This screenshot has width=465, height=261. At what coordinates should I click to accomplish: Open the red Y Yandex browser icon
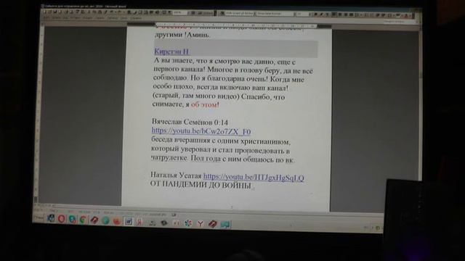click(x=201, y=224)
